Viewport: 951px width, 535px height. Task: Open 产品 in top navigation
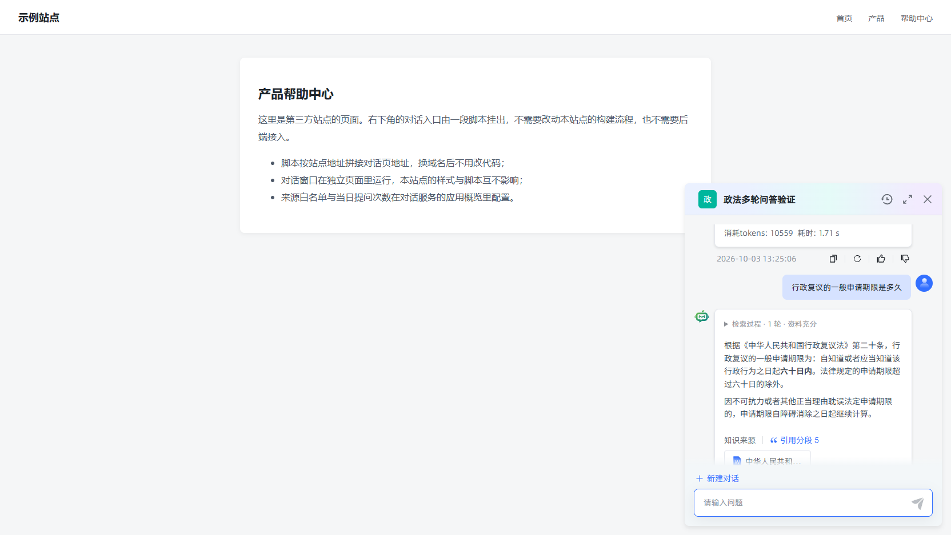point(876,18)
